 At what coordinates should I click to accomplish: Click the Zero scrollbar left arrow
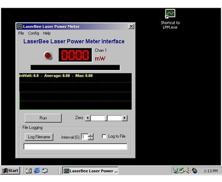pyautogui.click(x=88, y=118)
